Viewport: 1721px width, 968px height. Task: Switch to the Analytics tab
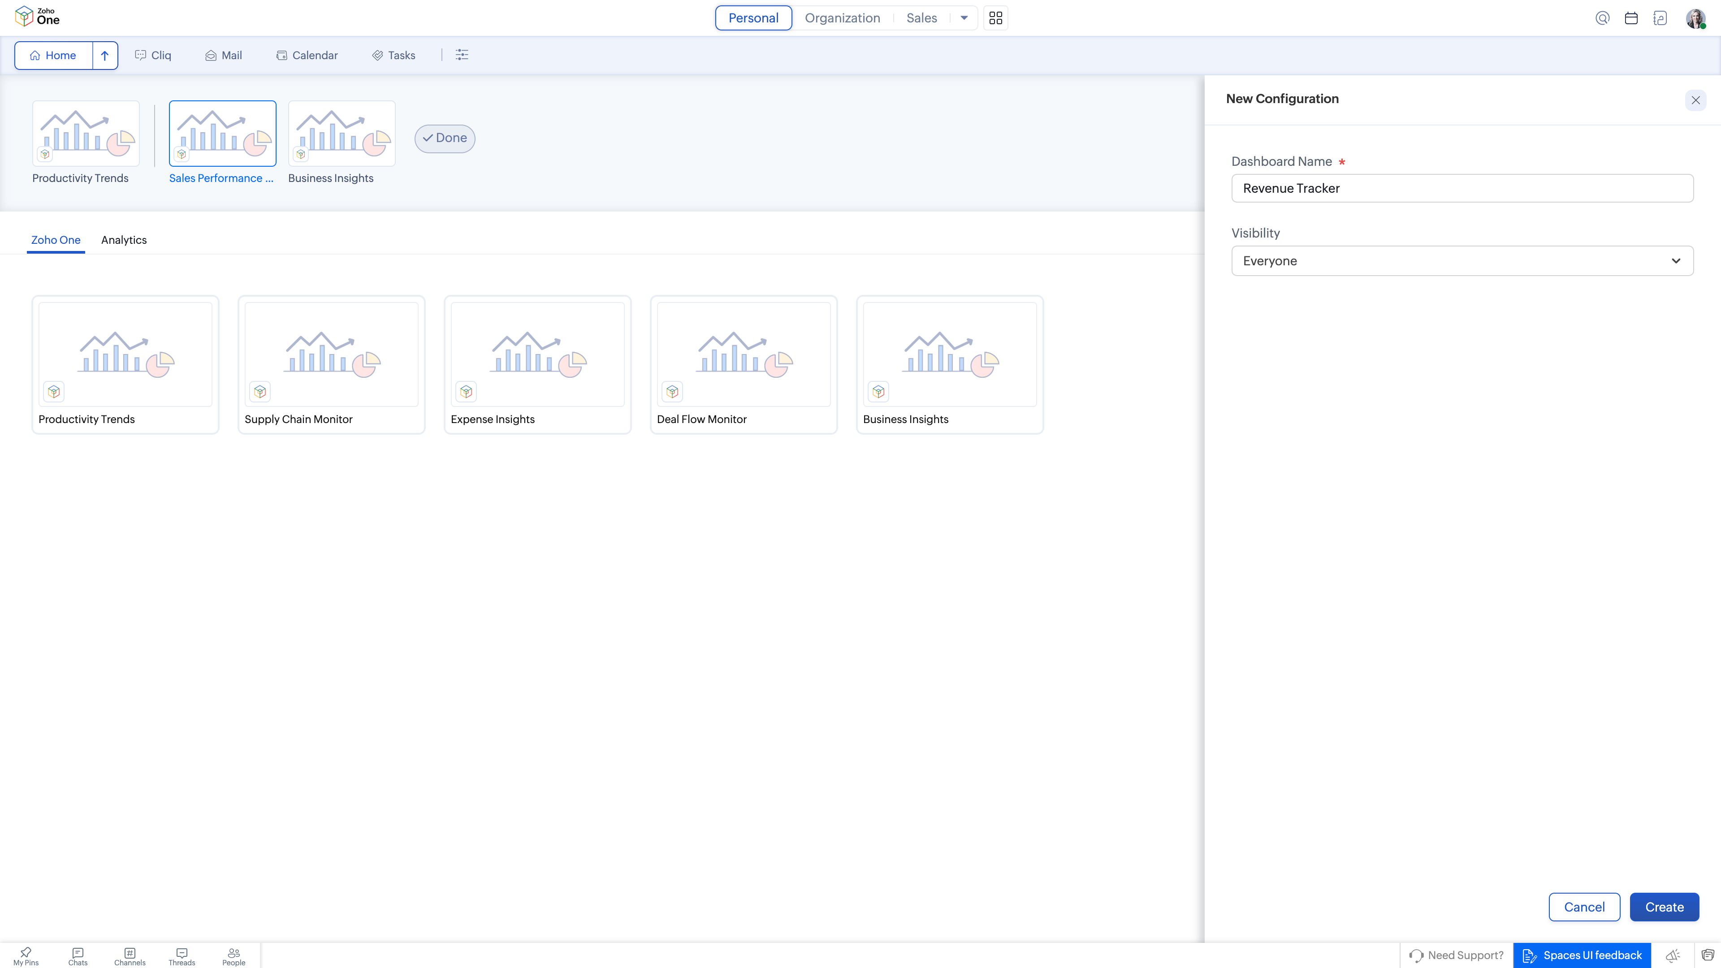coord(124,240)
